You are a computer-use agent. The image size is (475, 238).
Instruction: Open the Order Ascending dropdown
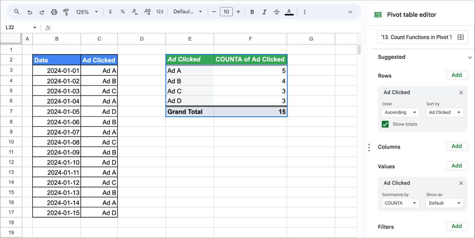(400, 112)
